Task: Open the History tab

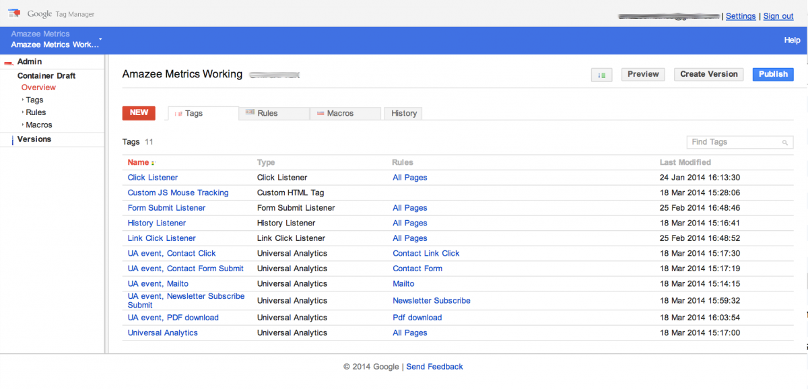Action: click(x=404, y=114)
